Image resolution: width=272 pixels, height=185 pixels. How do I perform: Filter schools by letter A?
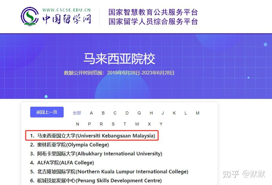(x=91, y=113)
